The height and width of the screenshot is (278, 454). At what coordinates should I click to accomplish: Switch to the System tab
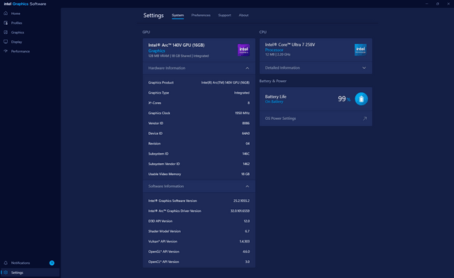pyautogui.click(x=178, y=16)
